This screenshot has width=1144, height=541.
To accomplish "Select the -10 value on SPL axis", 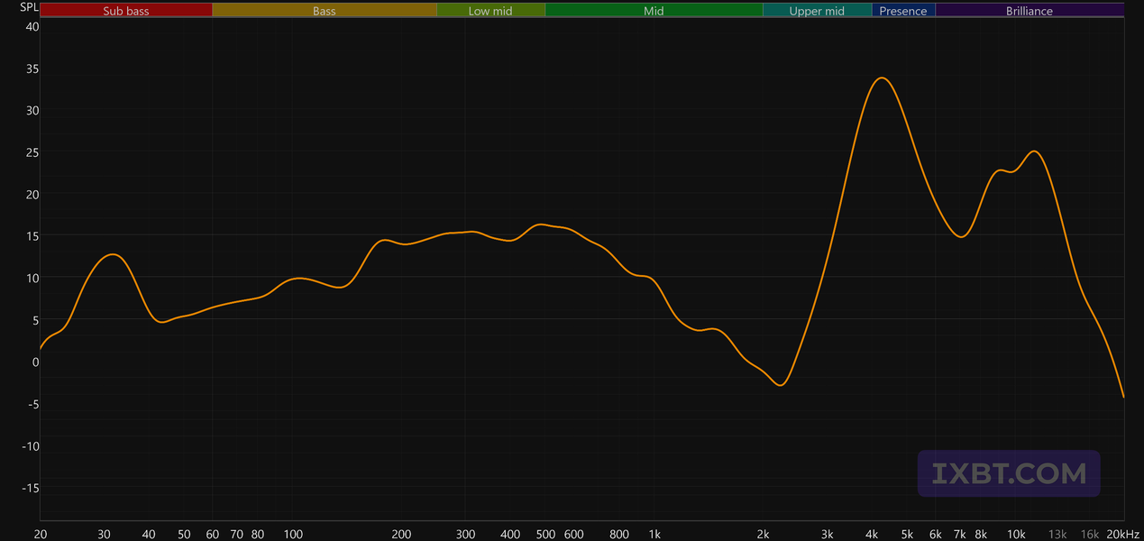I will coord(30,445).
